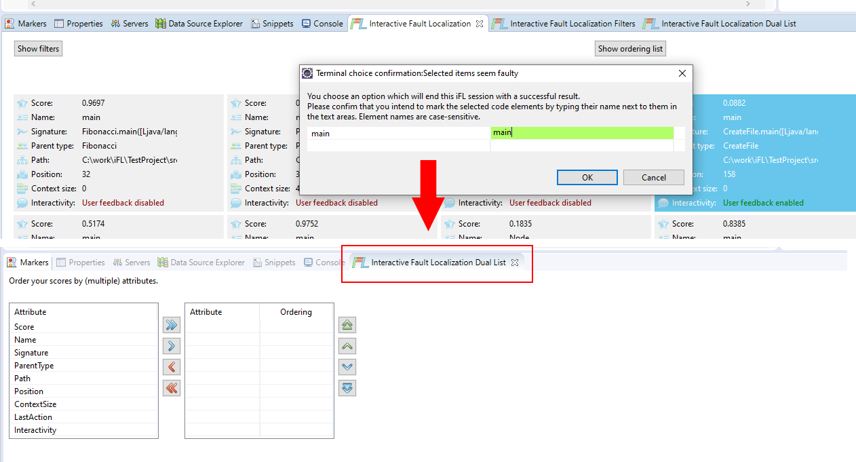
Task: Click the red double-arrow move-all-left button
Action: (172, 388)
